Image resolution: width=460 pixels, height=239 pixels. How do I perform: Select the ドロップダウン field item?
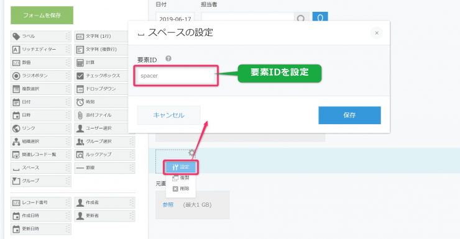[101, 89]
